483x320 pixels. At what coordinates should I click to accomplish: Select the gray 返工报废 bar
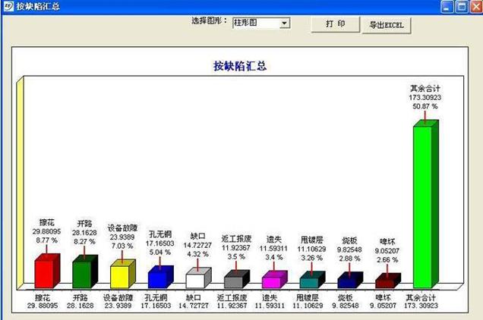pos(234,281)
